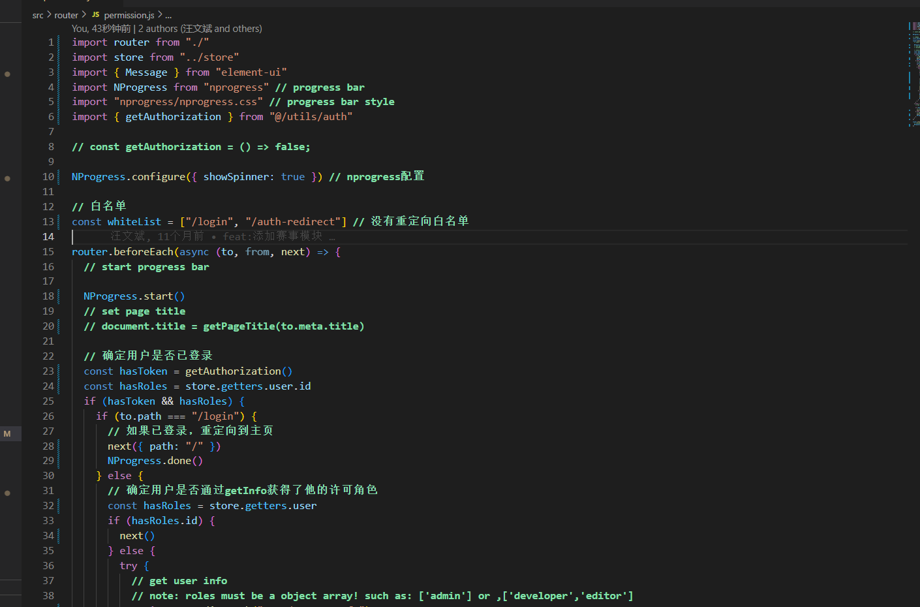The height and width of the screenshot is (607, 920).
Task: Click the '没有重定向白名单' comment
Action: tap(411, 221)
